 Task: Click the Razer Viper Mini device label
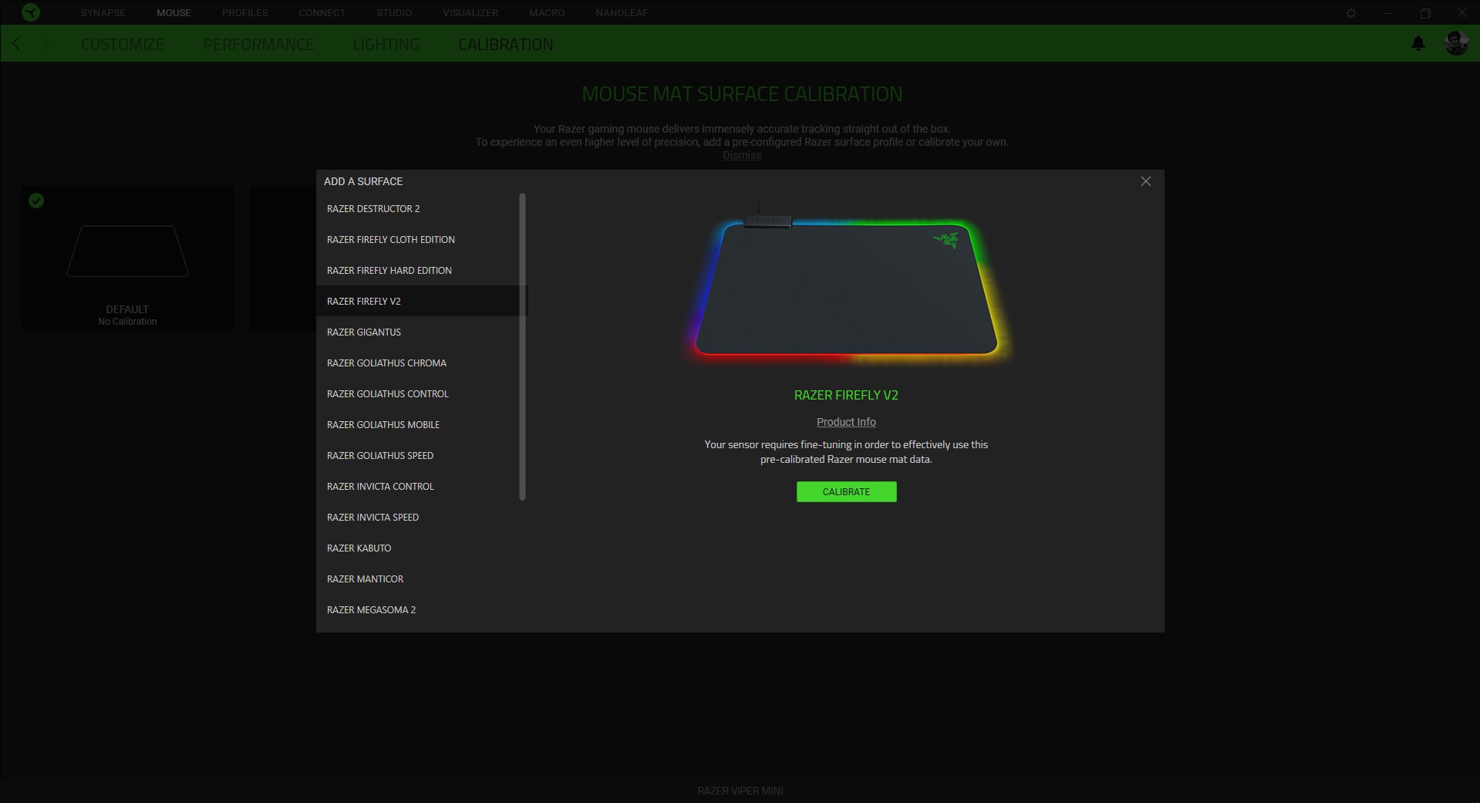pyautogui.click(x=740, y=791)
